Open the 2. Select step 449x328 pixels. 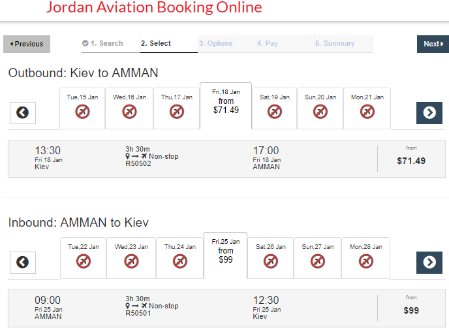point(156,44)
